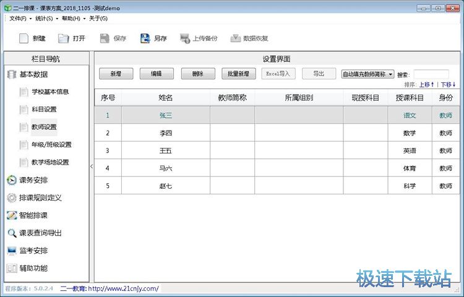The image size is (464, 297).
Task: Click the 教学场地设置 document icon
Action: point(24,162)
